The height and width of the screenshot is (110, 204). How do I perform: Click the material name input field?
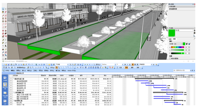pyautogui.click(x=184, y=30)
